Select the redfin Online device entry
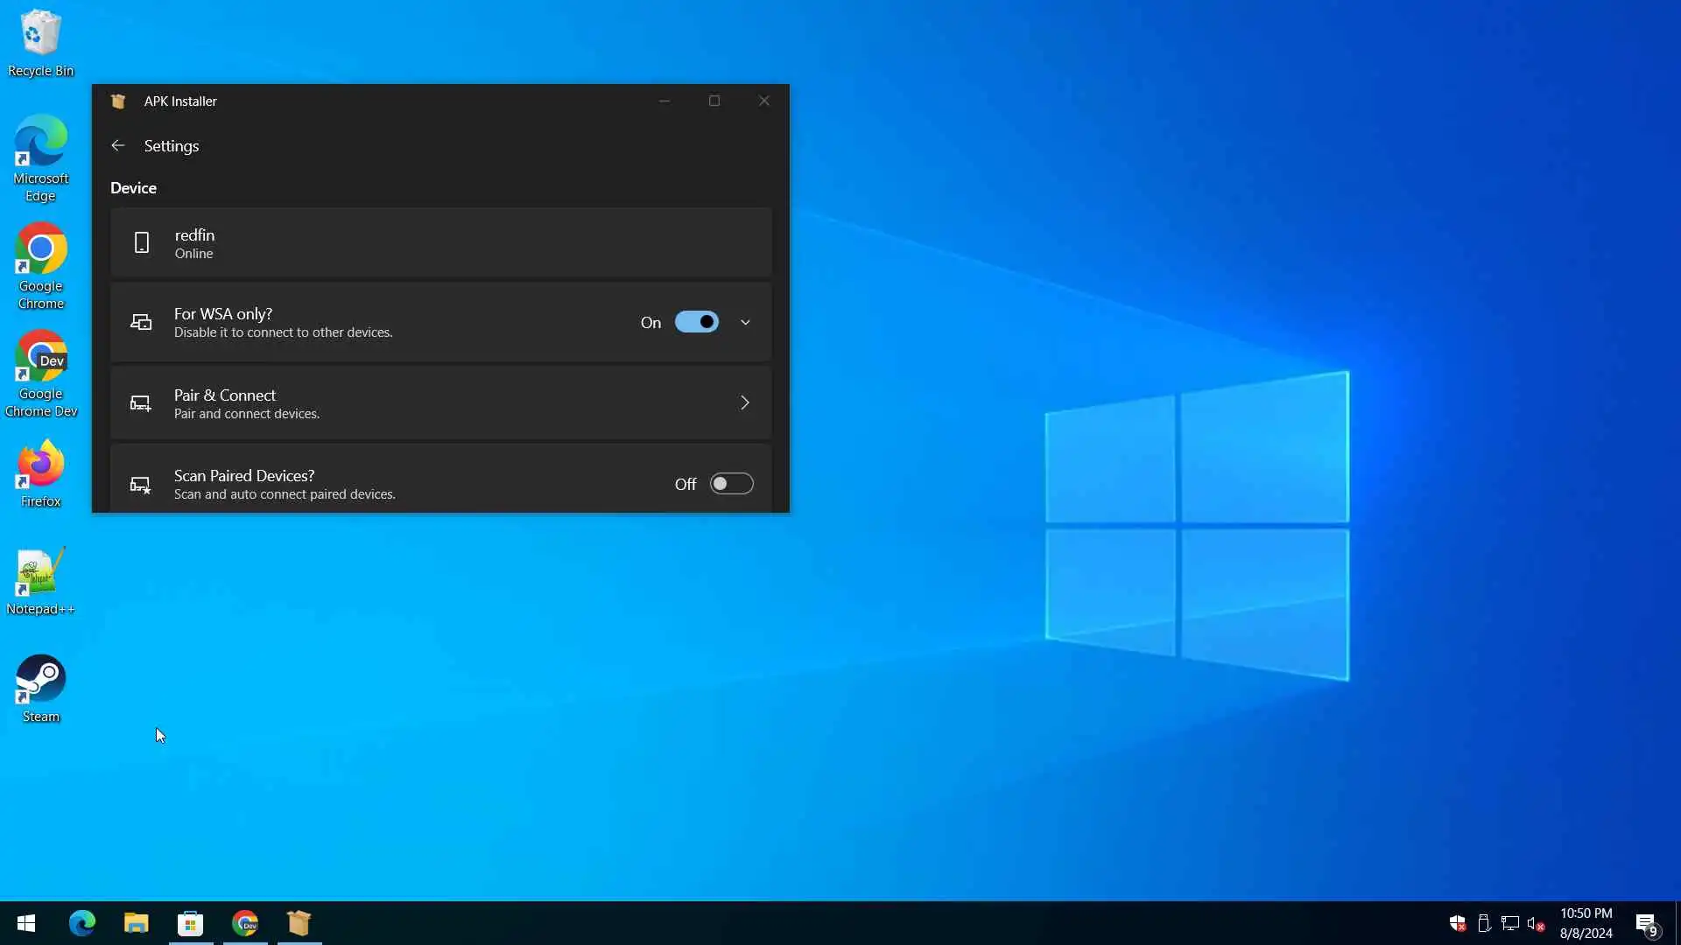 pos(440,243)
